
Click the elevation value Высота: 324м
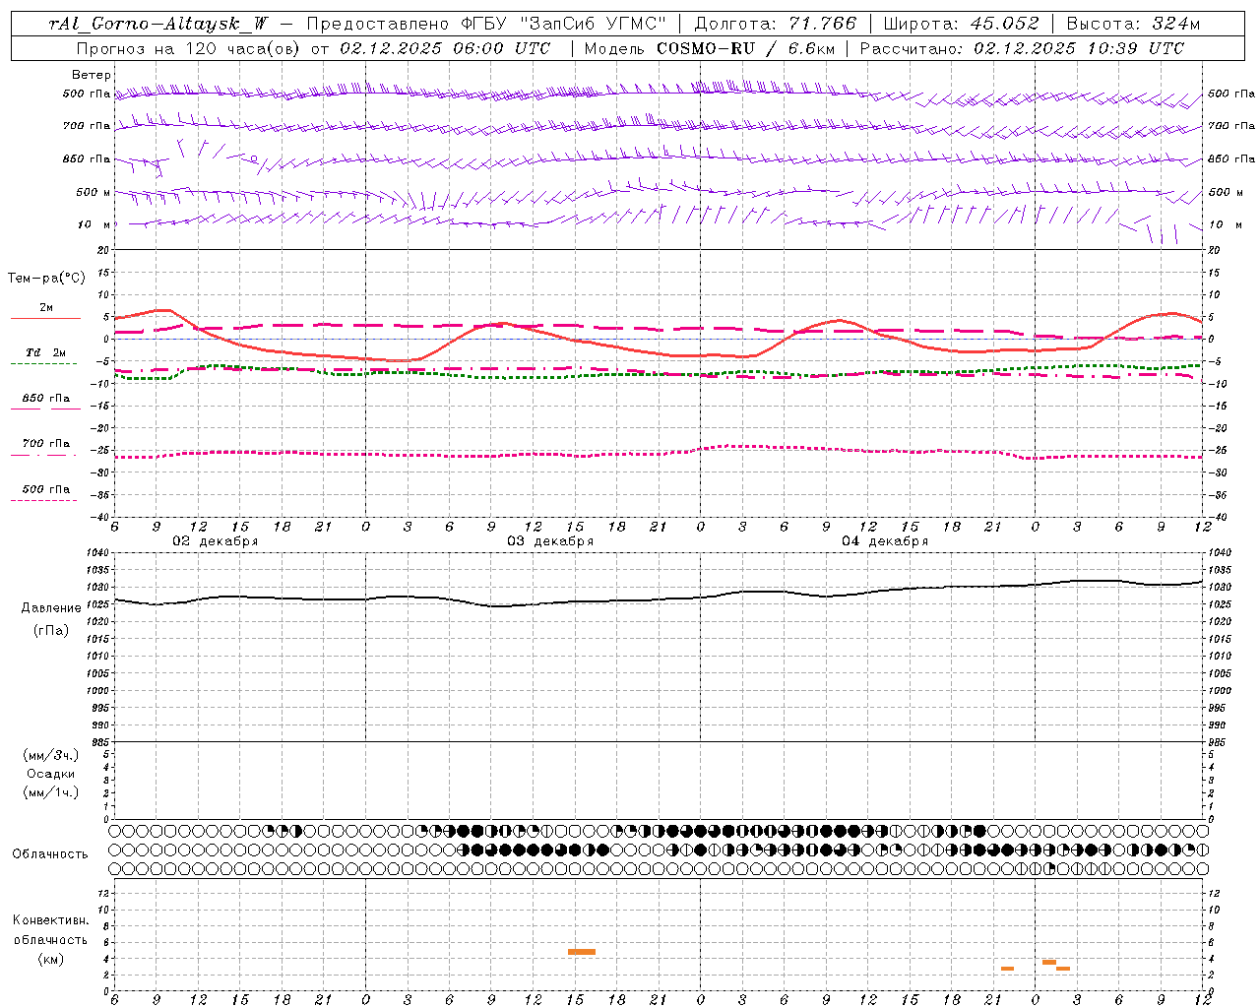1133,24
